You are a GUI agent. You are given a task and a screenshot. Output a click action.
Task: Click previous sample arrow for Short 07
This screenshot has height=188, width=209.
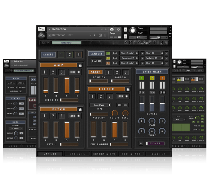pyautogui.click(x=142, y=53)
